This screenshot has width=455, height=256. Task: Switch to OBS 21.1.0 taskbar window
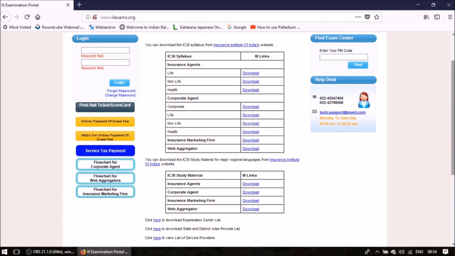(x=50, y=252)
